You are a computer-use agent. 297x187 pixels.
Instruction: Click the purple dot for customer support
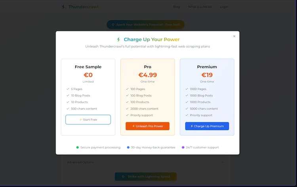183,147
